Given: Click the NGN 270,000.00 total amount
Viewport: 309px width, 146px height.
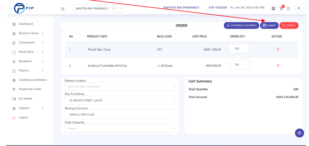Looking at the screenshot, I should tap(287, 97).
